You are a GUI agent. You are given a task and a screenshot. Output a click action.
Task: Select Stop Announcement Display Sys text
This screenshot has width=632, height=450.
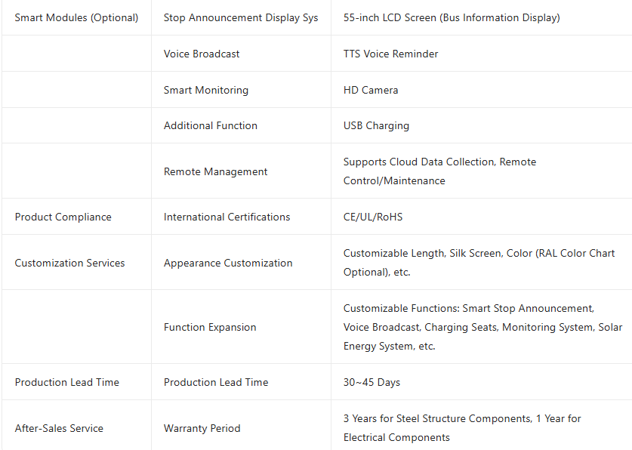[241, 17]
